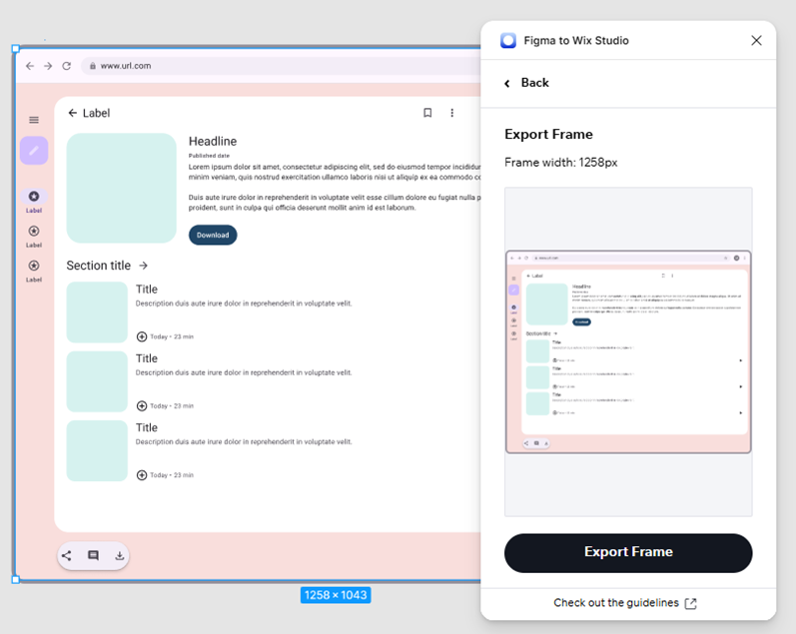
Task: Click the Download button
Action: [213, 235]
